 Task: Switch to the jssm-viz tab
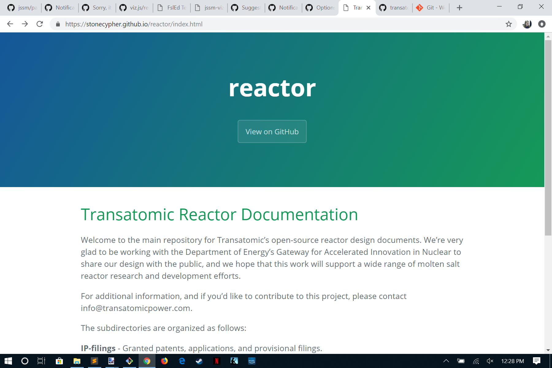pyautogui.click(x=209, y=8)
